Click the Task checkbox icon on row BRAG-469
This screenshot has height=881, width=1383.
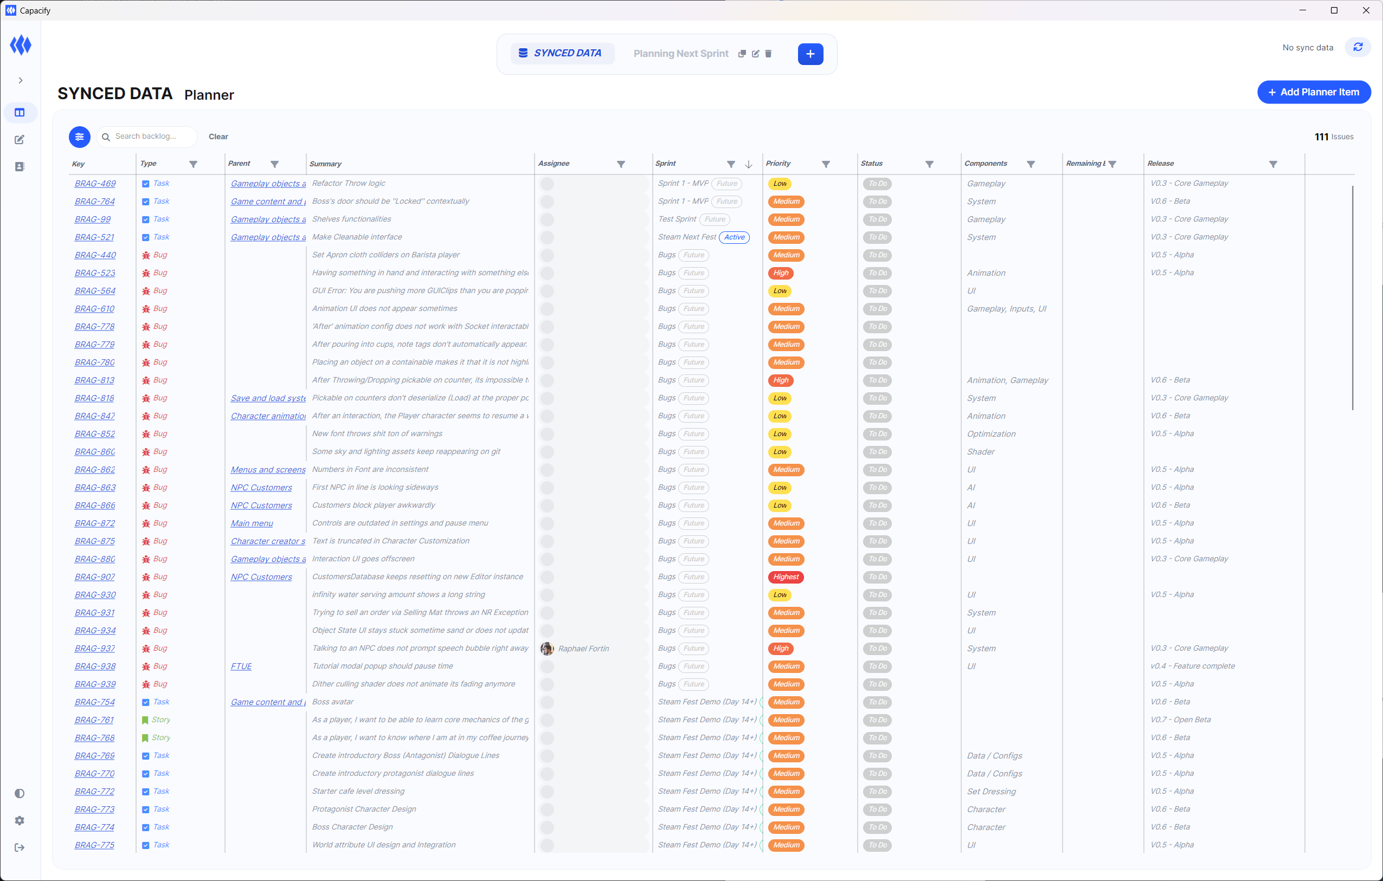click(146, 183)
